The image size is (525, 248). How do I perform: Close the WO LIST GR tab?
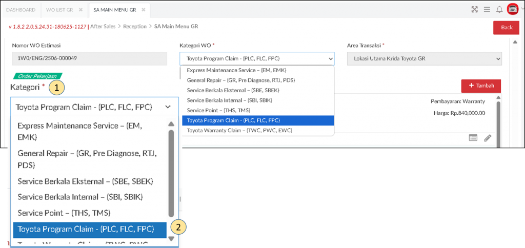(x=80, y=10)
